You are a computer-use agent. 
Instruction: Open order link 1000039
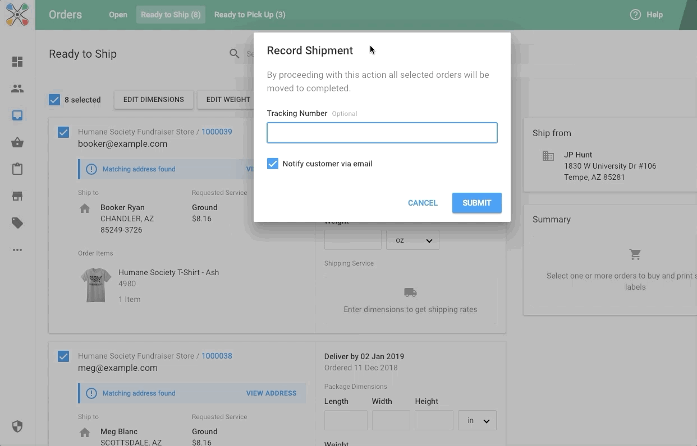coord(217,132)
